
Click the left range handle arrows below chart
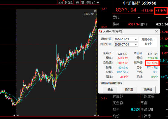[16, 115]
